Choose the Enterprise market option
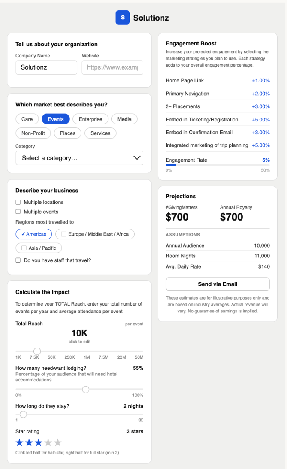 tap(90, 119)
